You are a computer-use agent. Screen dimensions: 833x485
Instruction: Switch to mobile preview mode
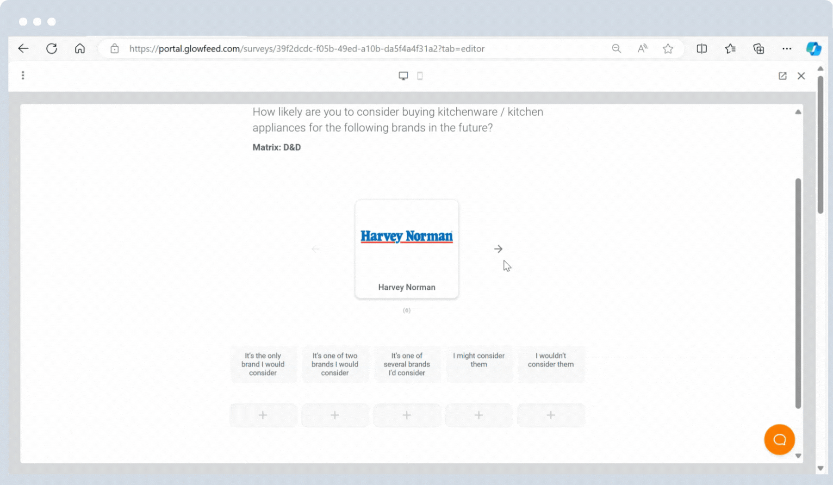(x=420, y=76)
